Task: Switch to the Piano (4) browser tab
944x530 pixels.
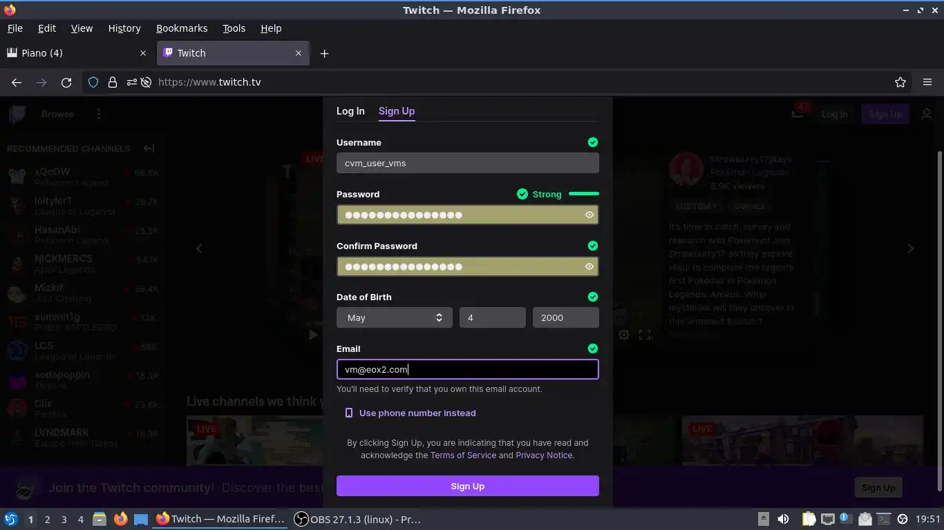Action: (77, 53)
